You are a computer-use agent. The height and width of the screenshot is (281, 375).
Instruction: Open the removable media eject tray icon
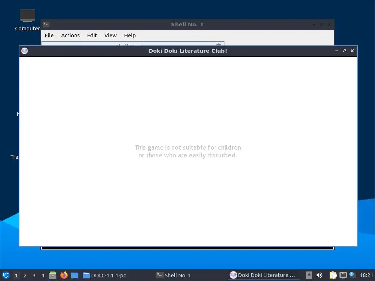click(x=309, y=275)
